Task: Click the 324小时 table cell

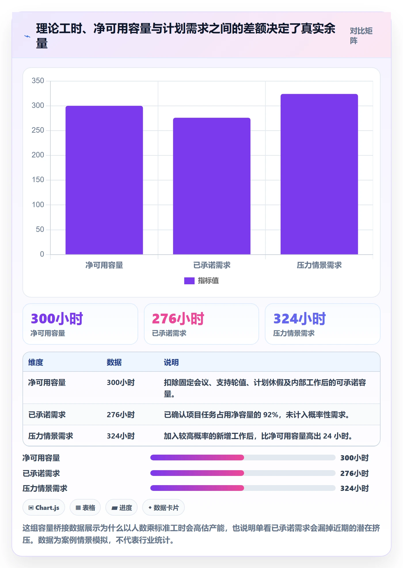Action: point(121,436)
